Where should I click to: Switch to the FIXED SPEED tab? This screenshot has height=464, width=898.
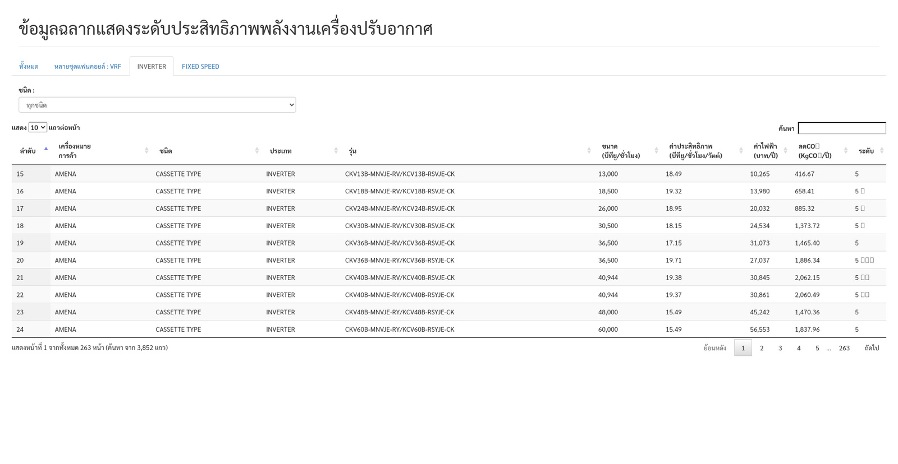click(x=200, y=66)
